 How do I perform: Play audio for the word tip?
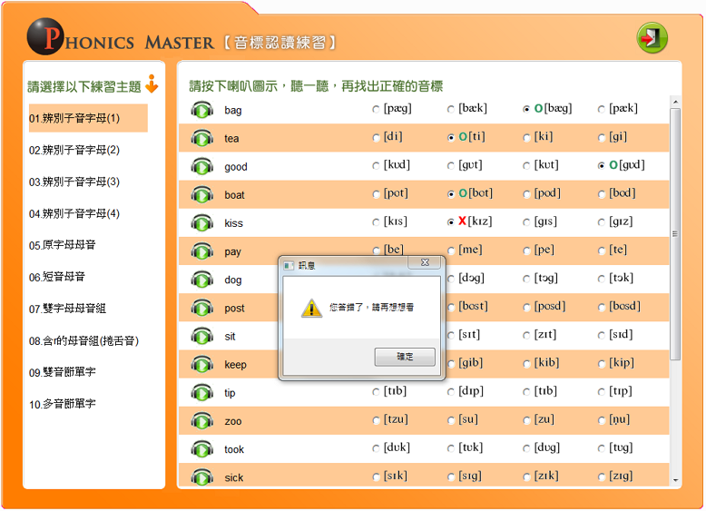point(201,393)
